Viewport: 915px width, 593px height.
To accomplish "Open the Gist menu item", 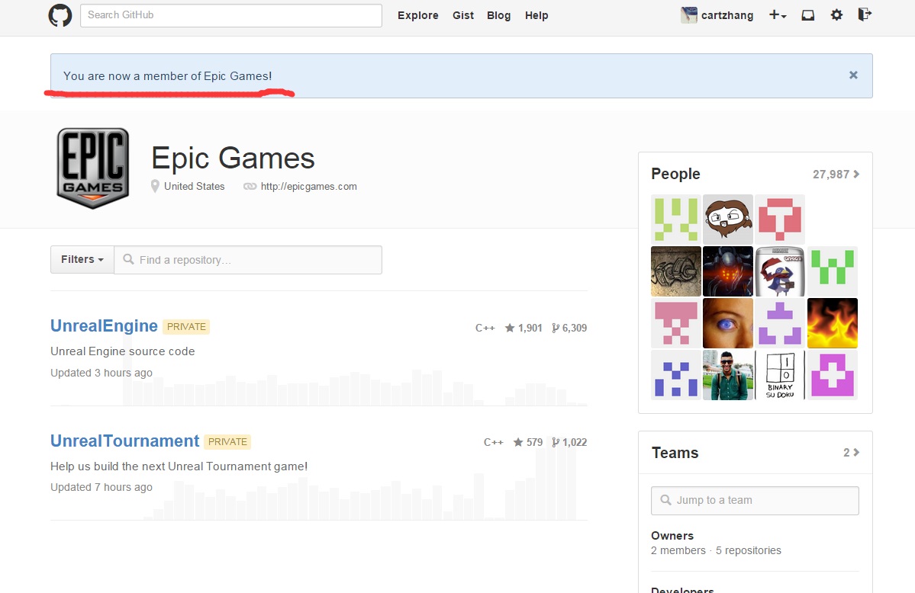I will coord(463,15).
